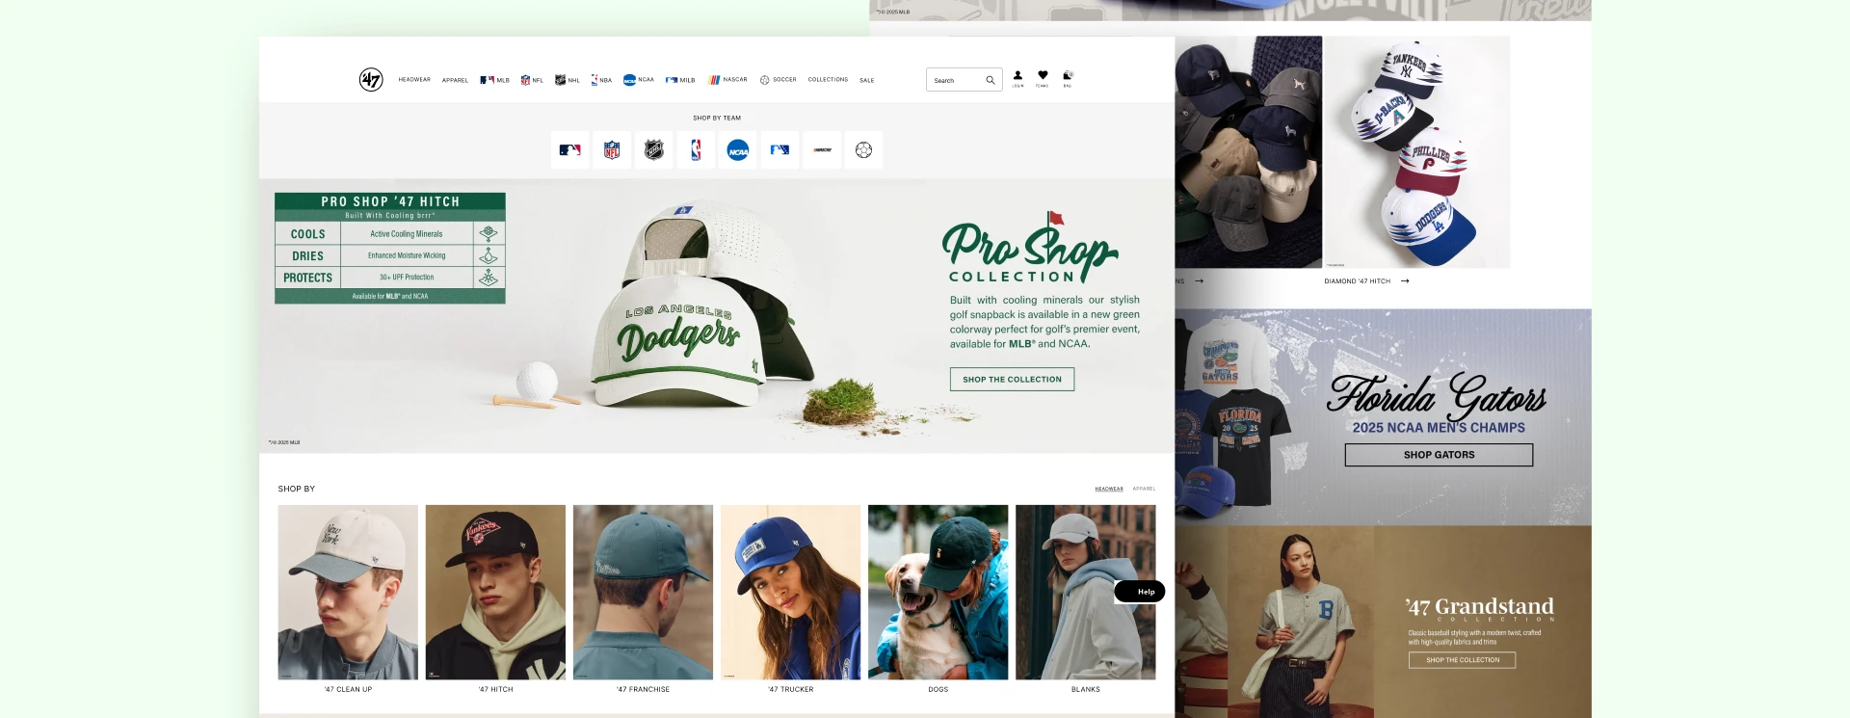Open the SOCCER menu in the top navigation
This screenshot has height=718, width=1850.
[778, 80]
